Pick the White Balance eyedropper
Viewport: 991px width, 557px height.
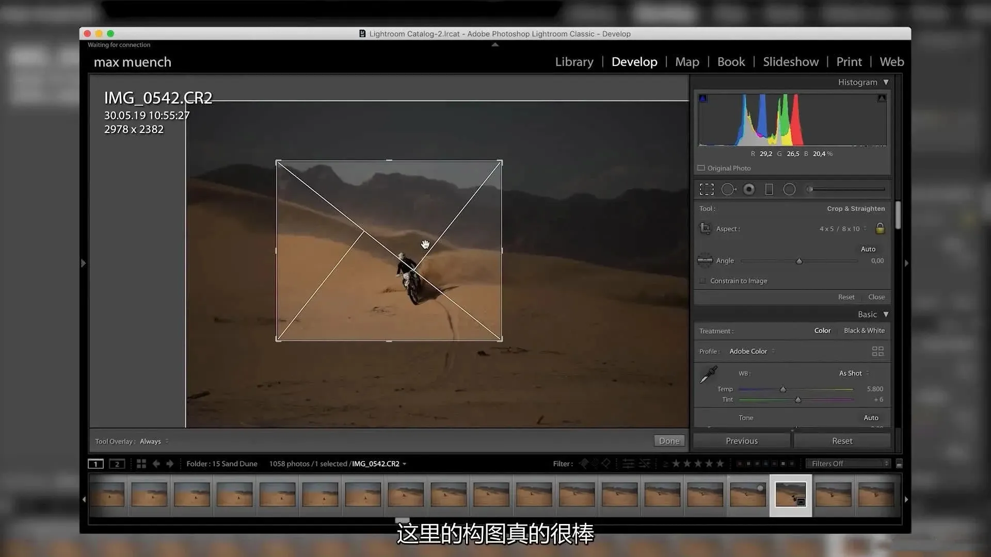tap(708, 374)
